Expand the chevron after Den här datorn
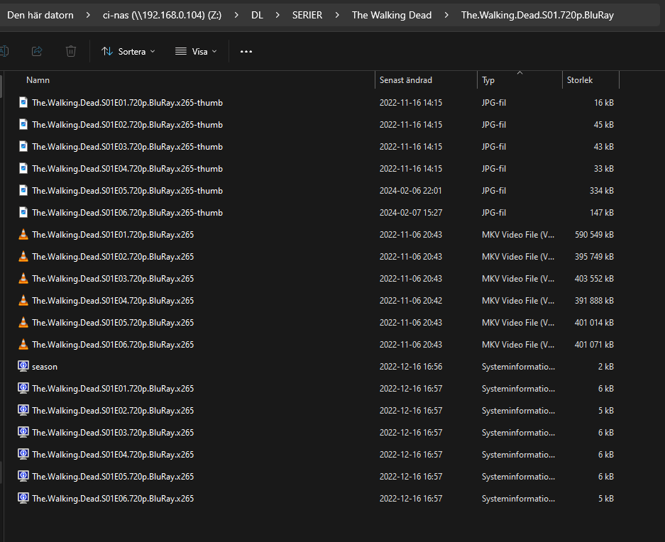The image size is (665, 542). 88,15
